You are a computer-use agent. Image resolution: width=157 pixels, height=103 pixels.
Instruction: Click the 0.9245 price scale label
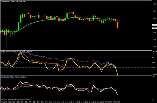click(x=154, y=32)
